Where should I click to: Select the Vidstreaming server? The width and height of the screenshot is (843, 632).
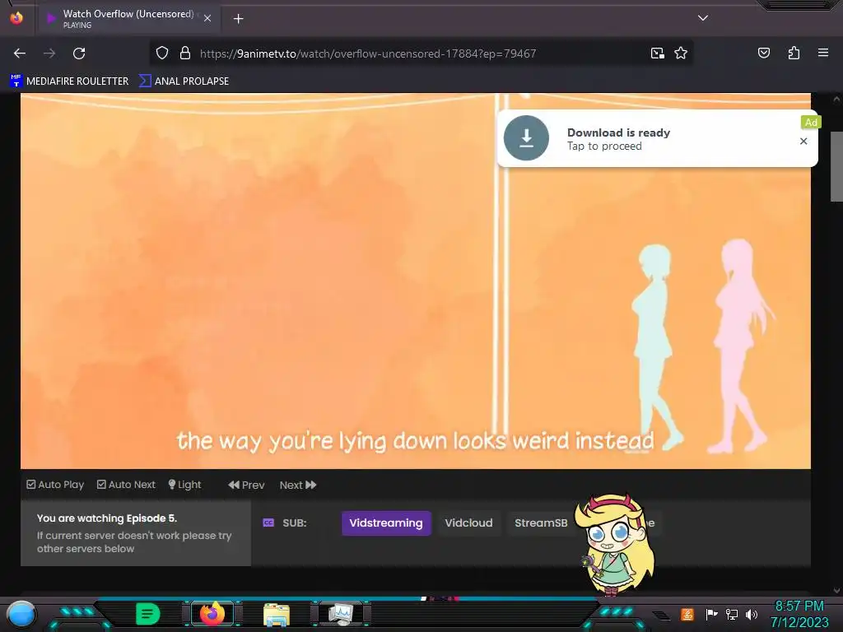point(386,523)
